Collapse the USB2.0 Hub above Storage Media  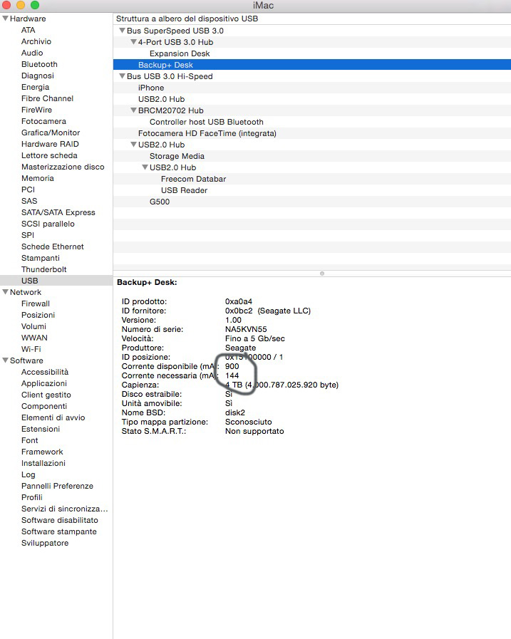coord(133,145)
